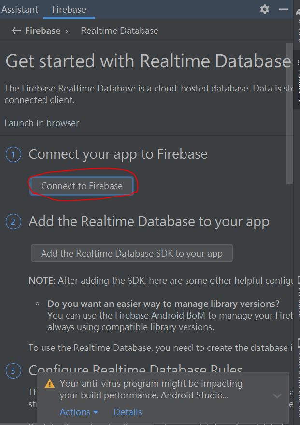Add the Realtime Database SDK to your app
The width and height of the screenshot is (300, 425).
pos(132,253)
